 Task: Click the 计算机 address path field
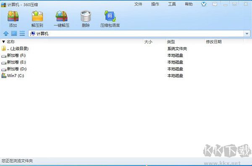tap(136, 33)
